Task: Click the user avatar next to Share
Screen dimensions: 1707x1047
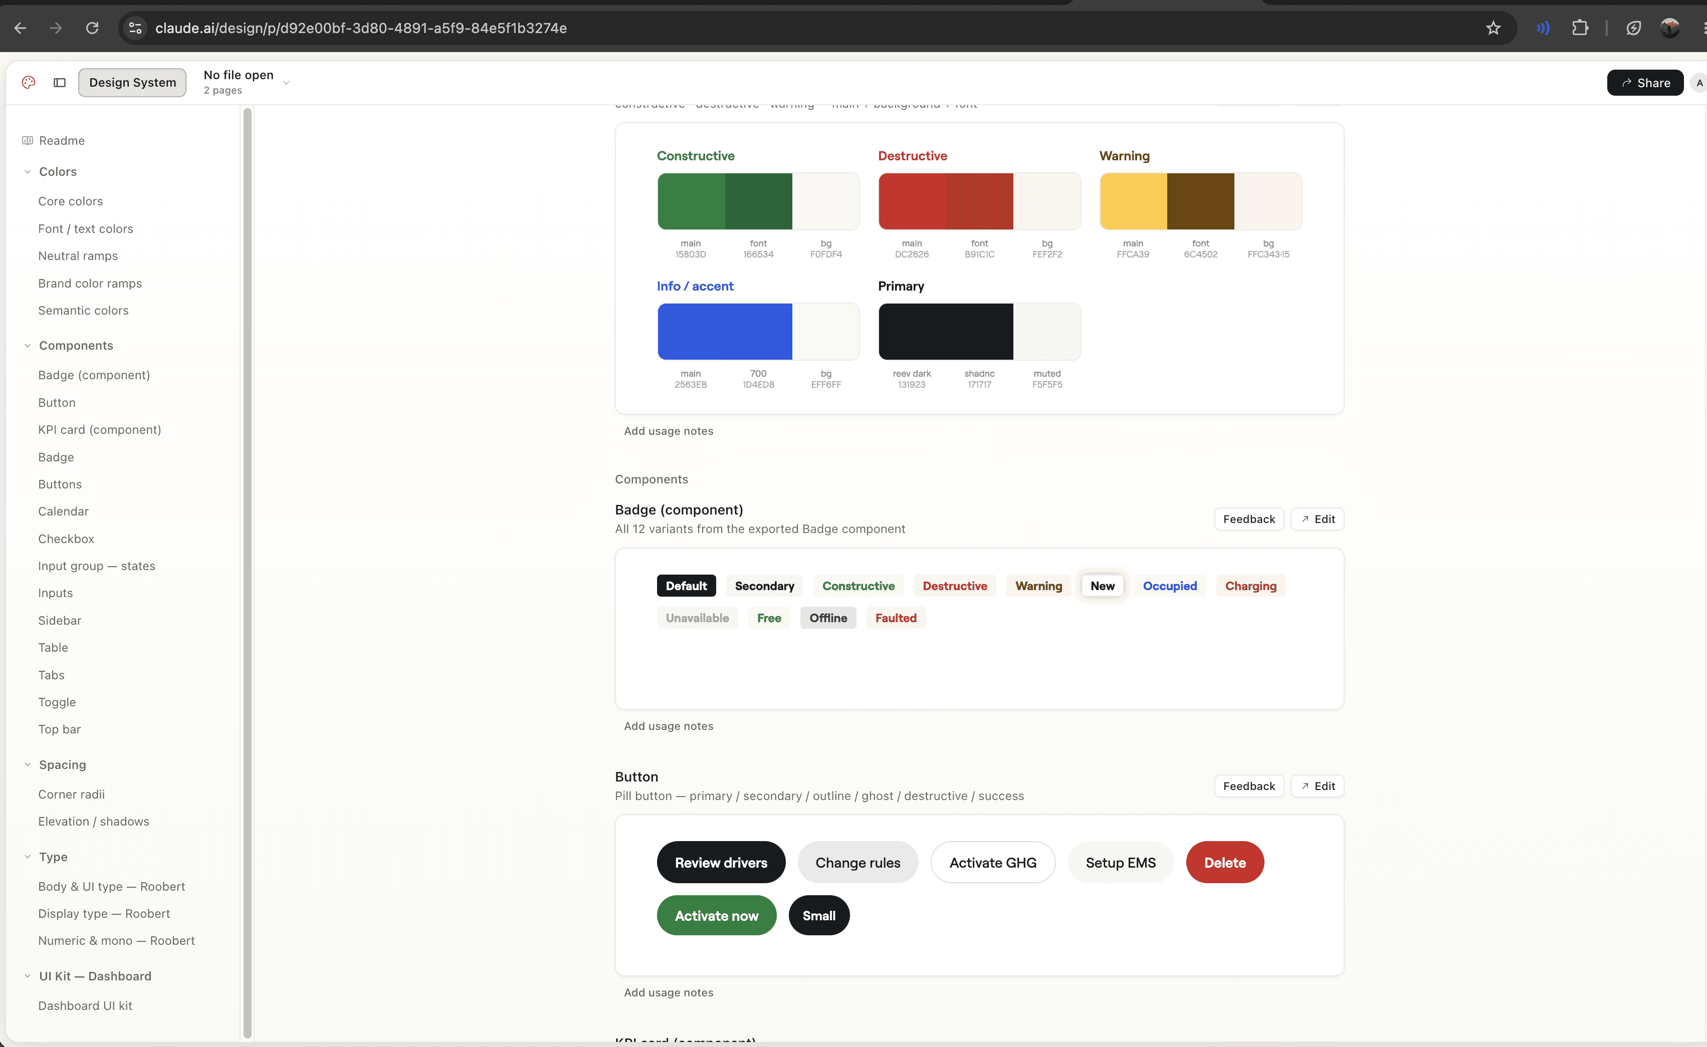Action: tap(1698, 83)
